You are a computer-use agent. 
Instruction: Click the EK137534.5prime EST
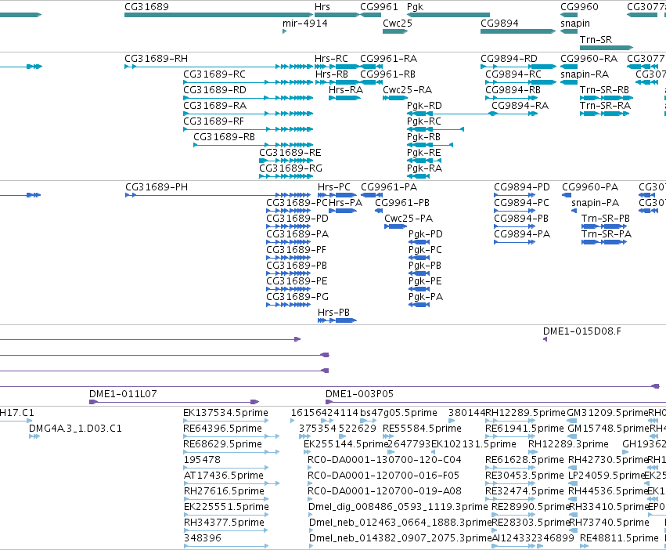click(226, 421)
